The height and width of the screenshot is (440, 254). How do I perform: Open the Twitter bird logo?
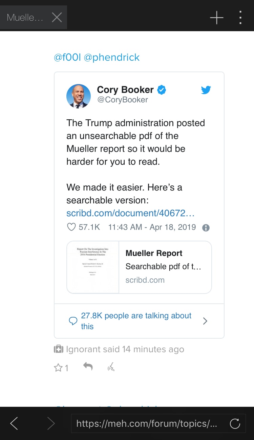[206, 90]
